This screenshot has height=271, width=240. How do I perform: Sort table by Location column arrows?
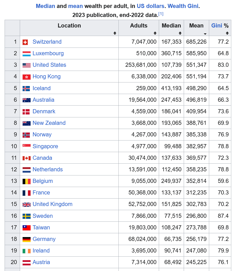(115, 33)
